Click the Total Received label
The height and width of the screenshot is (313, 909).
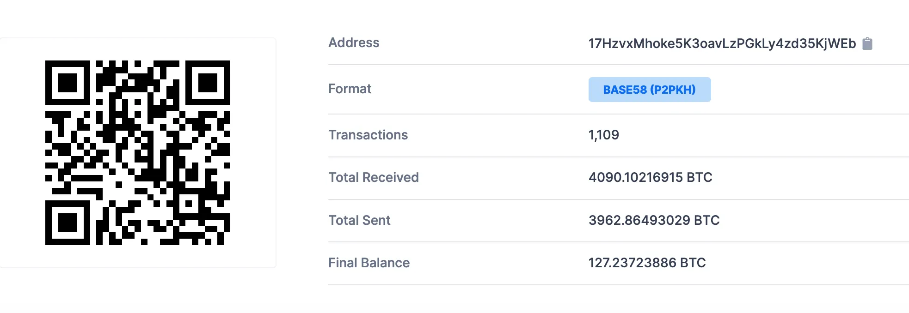[374, 177]
